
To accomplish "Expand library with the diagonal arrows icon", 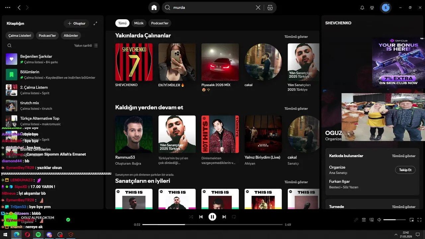I will (x=95, y=23).
